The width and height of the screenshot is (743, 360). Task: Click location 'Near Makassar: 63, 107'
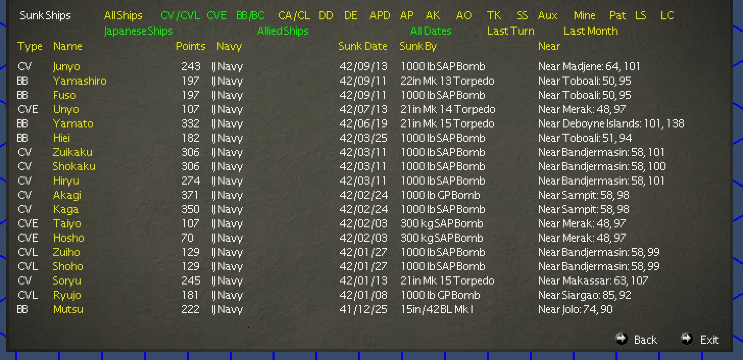click(593, 280)
